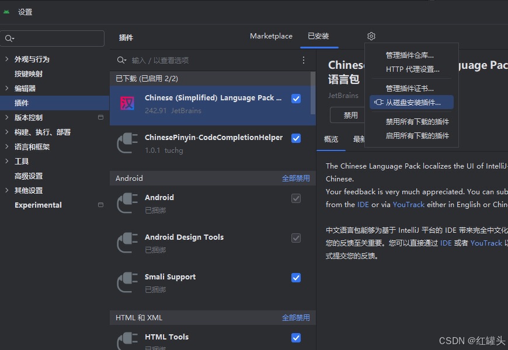
Task: Expand the 外观与行为 settings section
Action: 7,59
